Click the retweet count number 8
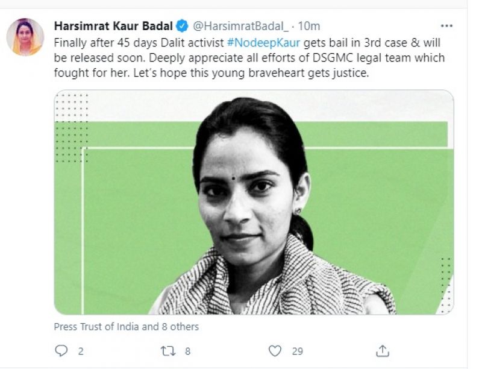Screen dimensions: 482x369 tap(189, 351)
